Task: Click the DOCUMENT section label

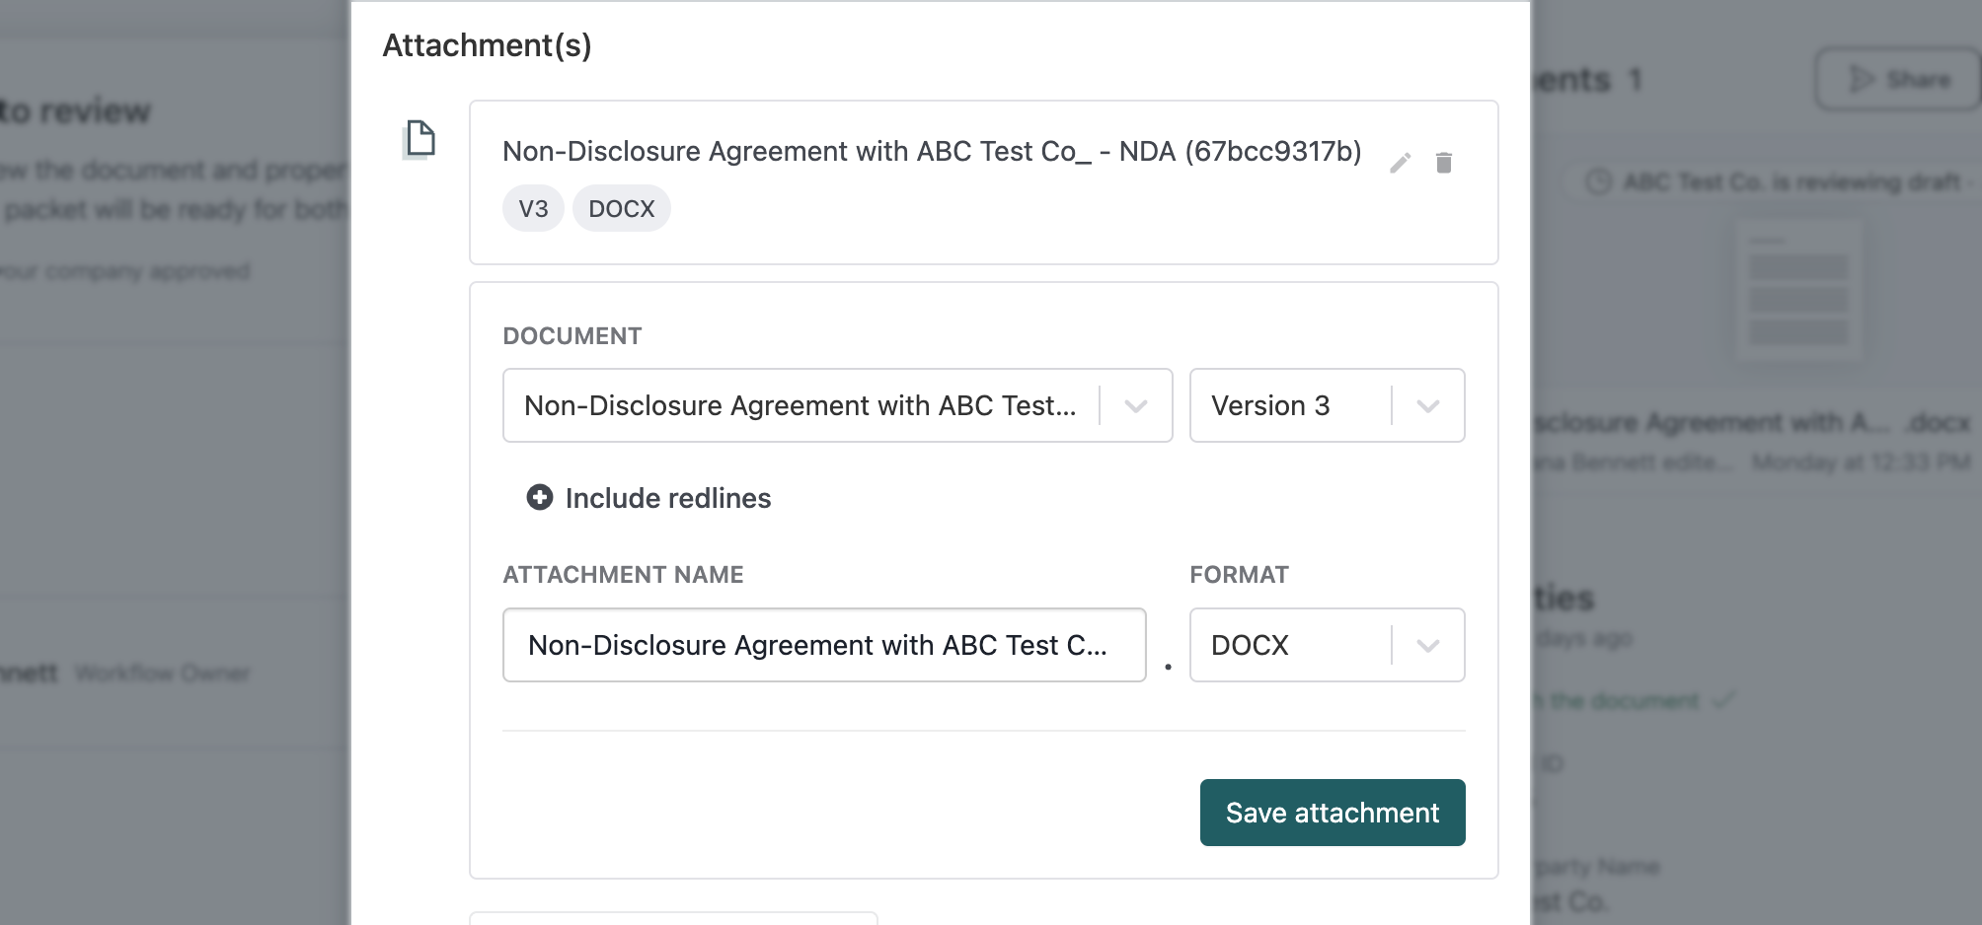Action: [572, 336]
